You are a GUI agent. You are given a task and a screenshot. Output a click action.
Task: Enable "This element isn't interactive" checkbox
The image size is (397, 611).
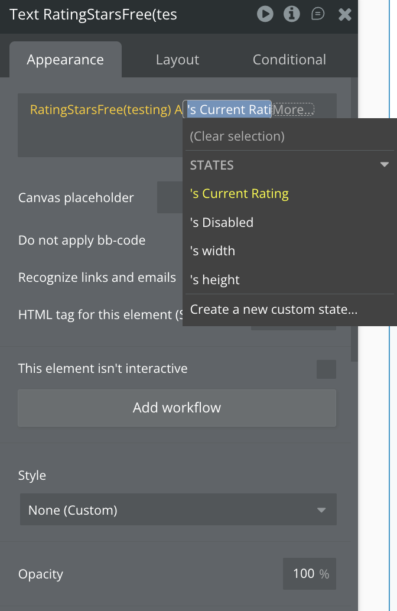click(x=326, y=369)
